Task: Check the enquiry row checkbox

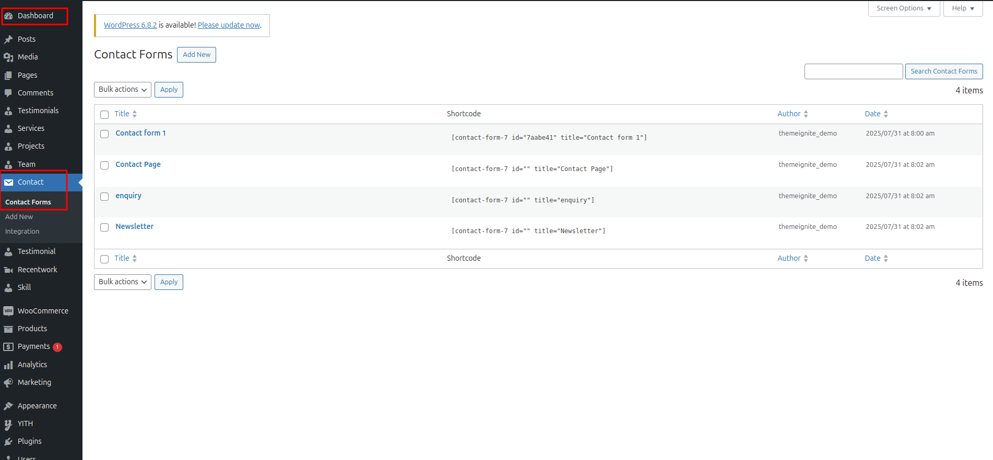Action: (x=104, y=197)
